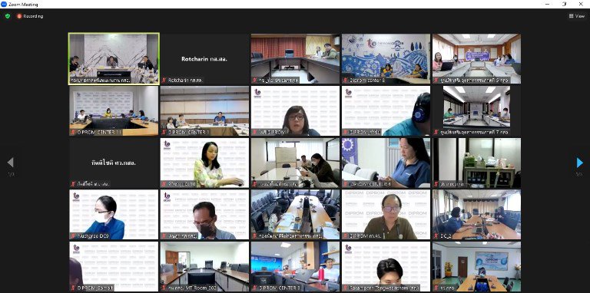The height and width of the screenshot is (293, 590).
Task: Select the Rotcharin participant tile
Action: coord(204,59)
